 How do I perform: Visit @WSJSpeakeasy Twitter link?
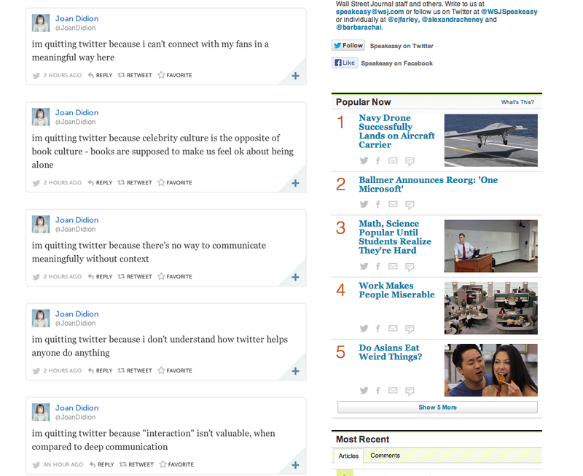pyautogui.click(x=509, y=12)
